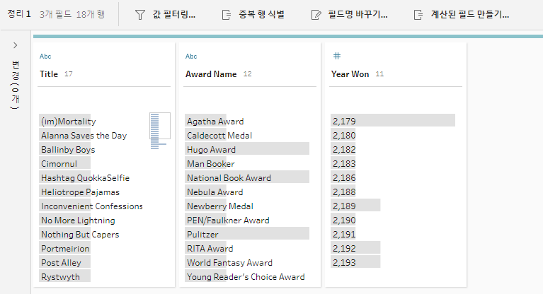Select Inconvenient Confessions value

(x=92, y=206)
